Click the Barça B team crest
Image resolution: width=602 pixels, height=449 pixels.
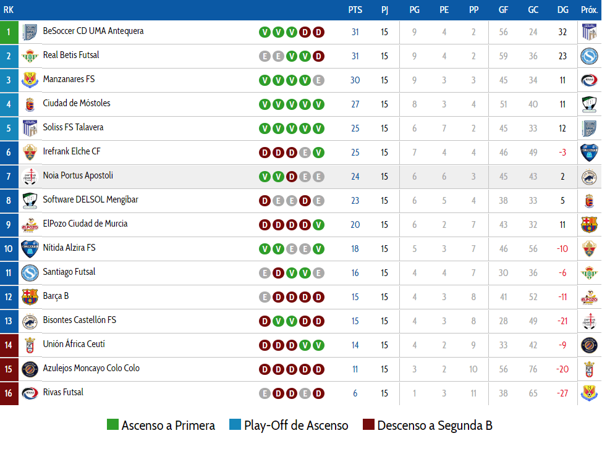click(x=30, y=296)
